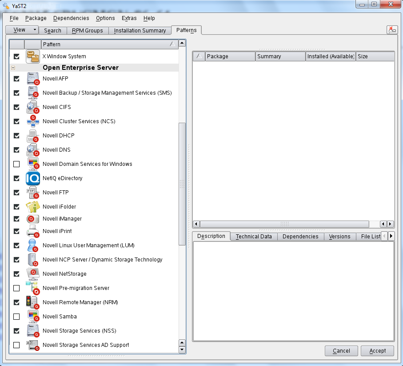The image size is (403, 366).
Task: Click the Novell Storage Services (NSS) disk icon
Action: click(x=33, y=331)
